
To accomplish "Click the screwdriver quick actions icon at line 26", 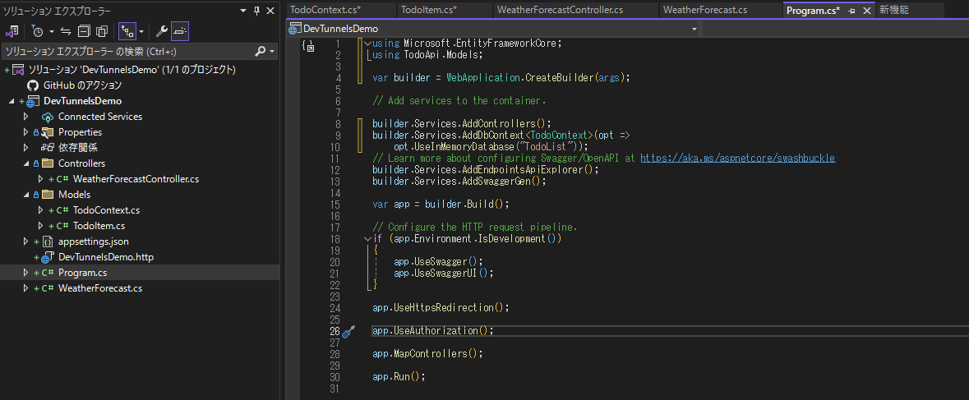I will [348, 332].
